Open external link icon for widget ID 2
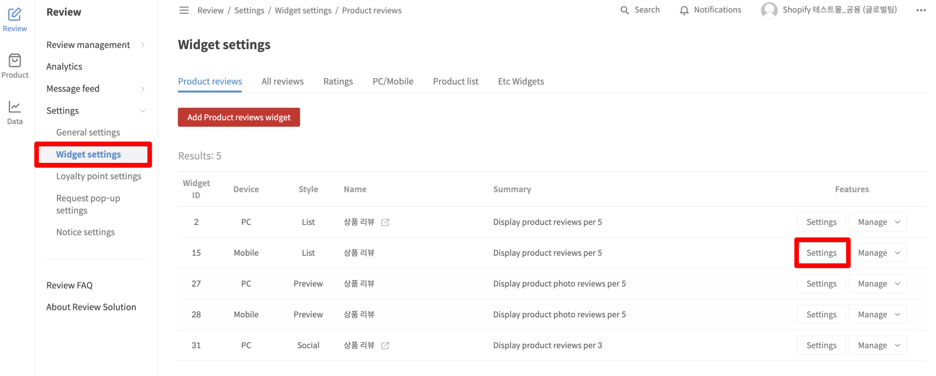This screenshot has height=376, width=936. click(385, 222)
